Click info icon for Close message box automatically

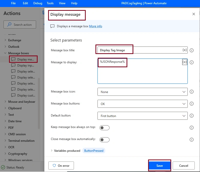click(191, 139)
